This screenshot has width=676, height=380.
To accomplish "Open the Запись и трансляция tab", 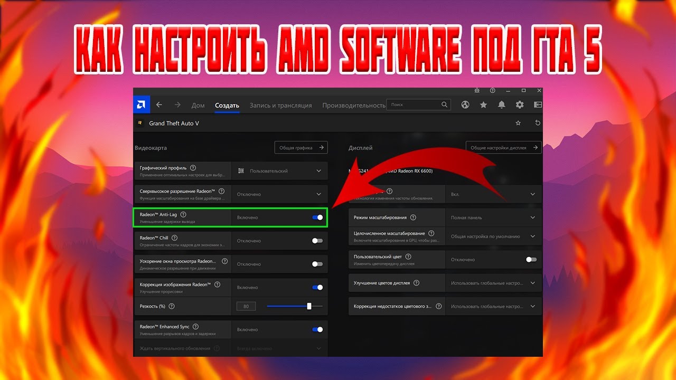I will pos(281,106).
